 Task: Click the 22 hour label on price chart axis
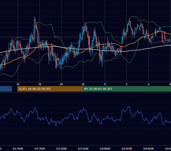click(83, 84)
